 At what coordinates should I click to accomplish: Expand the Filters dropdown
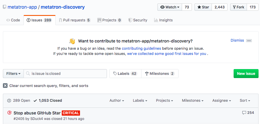pos(13,74)
